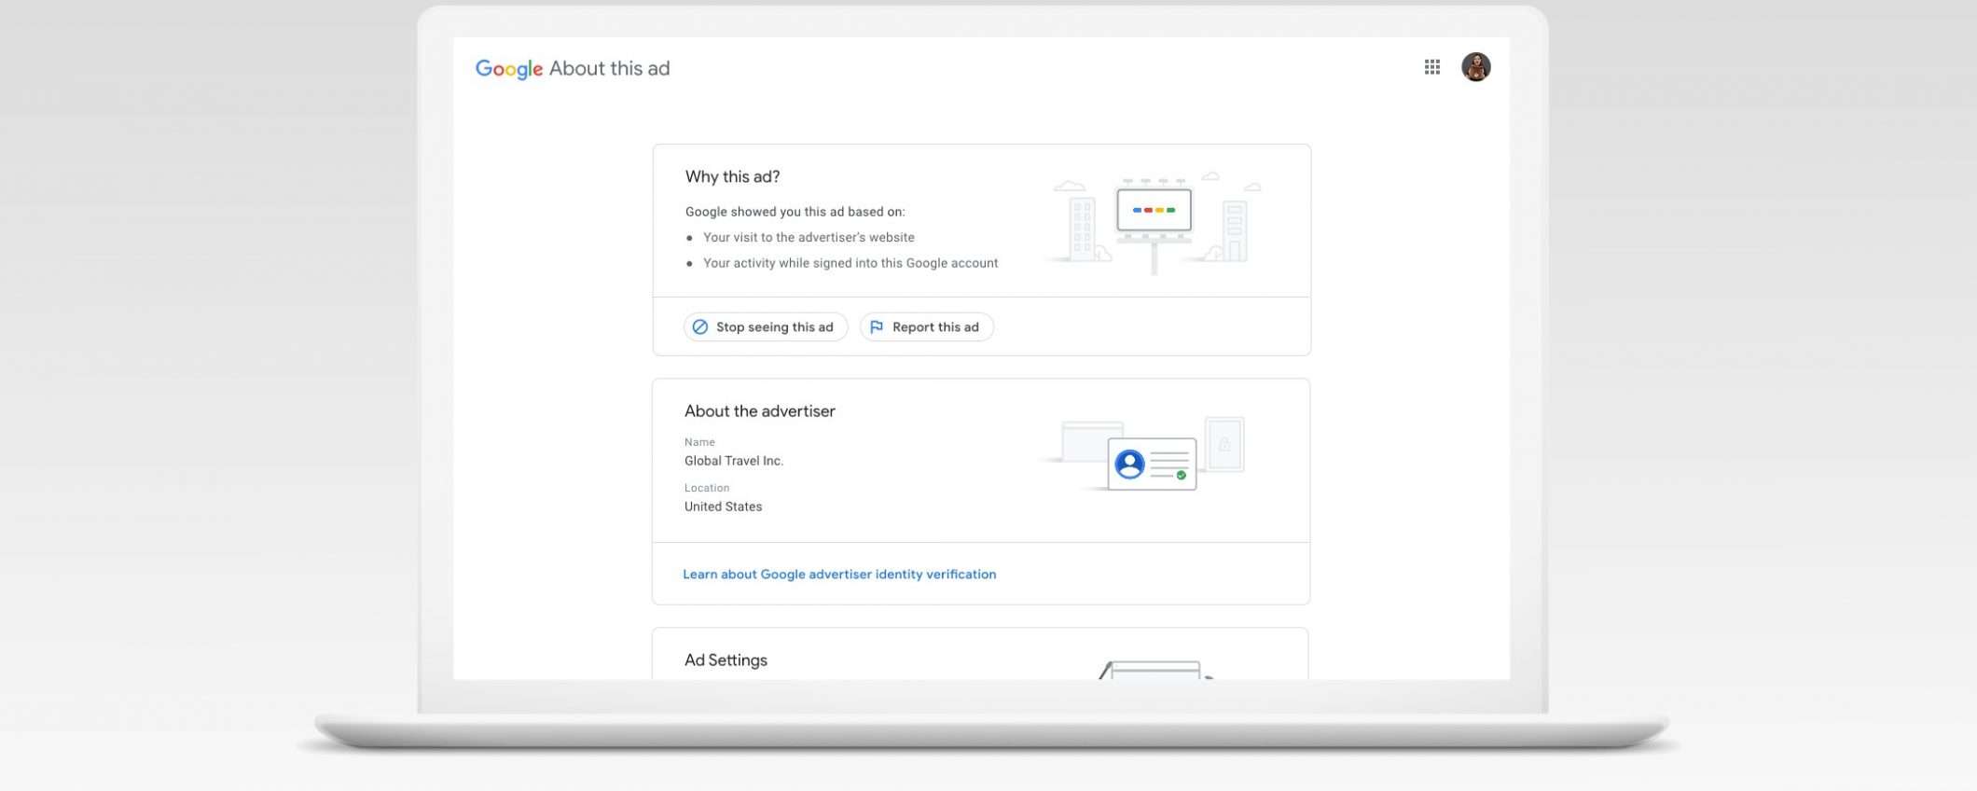Click the Why this ad? heading
This screenshot has height=791, width=1977.
(x=732, y=177)
